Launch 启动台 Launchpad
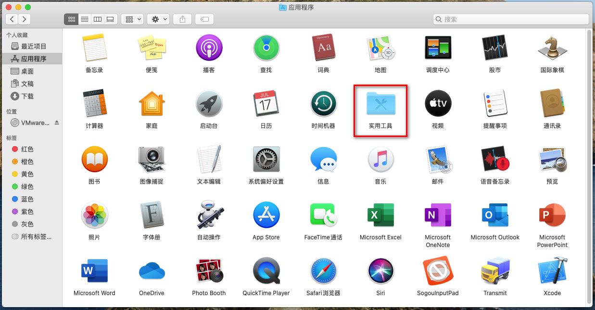The height and width of the screenshot is (310, 595). [x=209, y=103]
